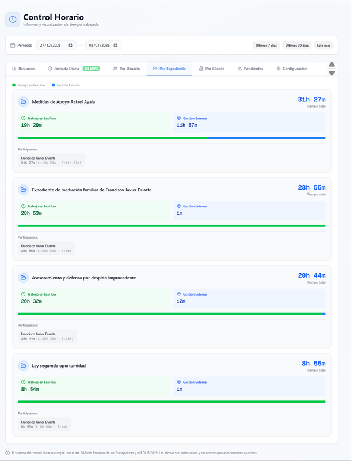Click the 20h 32m LexFlow value

coord(32,301)
